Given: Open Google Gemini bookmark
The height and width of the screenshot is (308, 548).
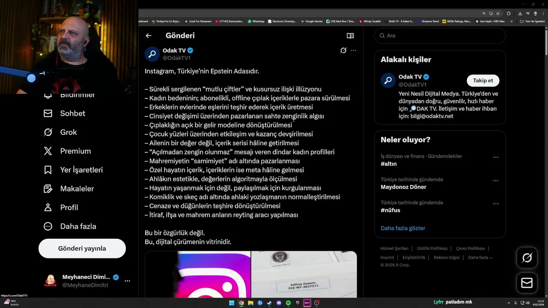Looking at the screenshot, I should (312, 21).
